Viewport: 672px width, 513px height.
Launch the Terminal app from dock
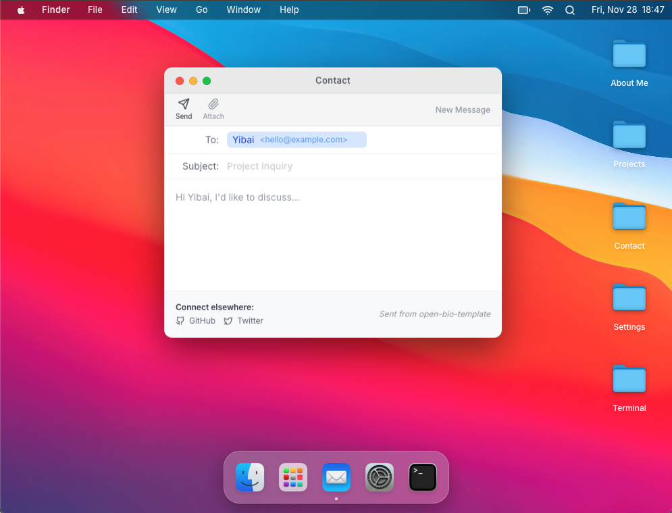[x=423, y=477]
